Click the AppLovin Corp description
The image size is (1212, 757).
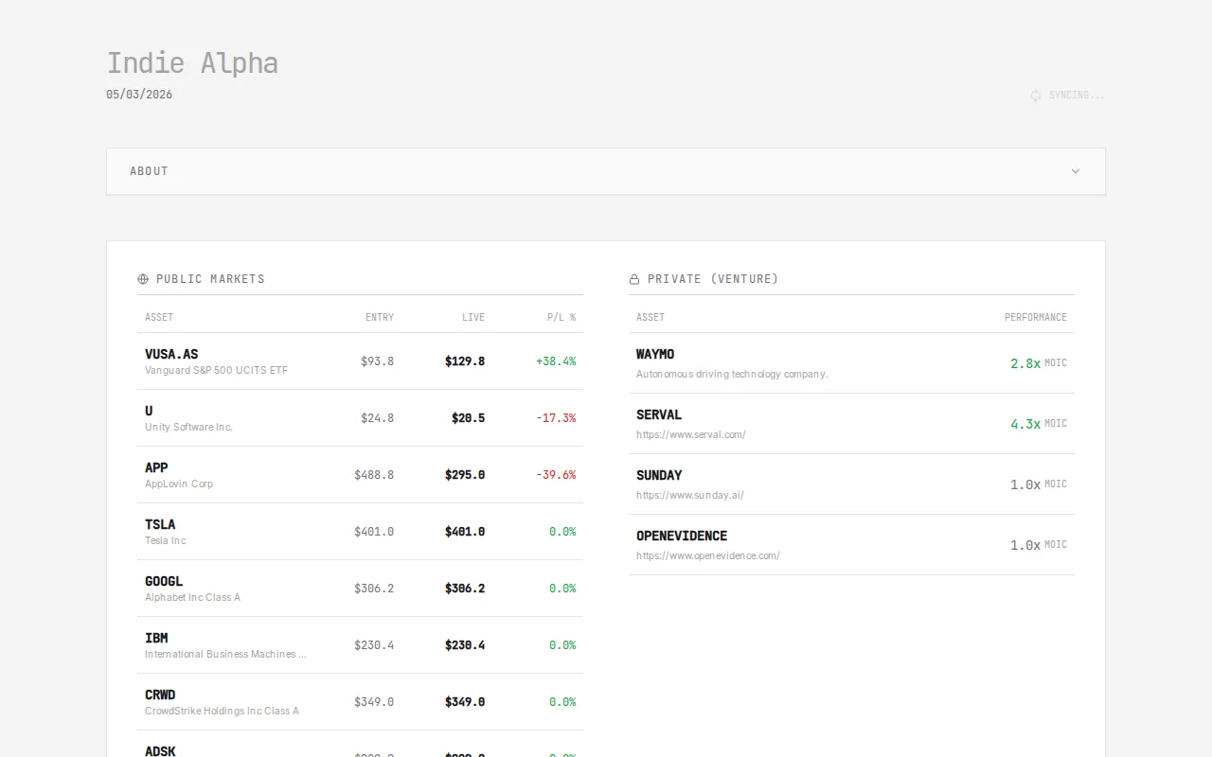click(x=179, y=484)
